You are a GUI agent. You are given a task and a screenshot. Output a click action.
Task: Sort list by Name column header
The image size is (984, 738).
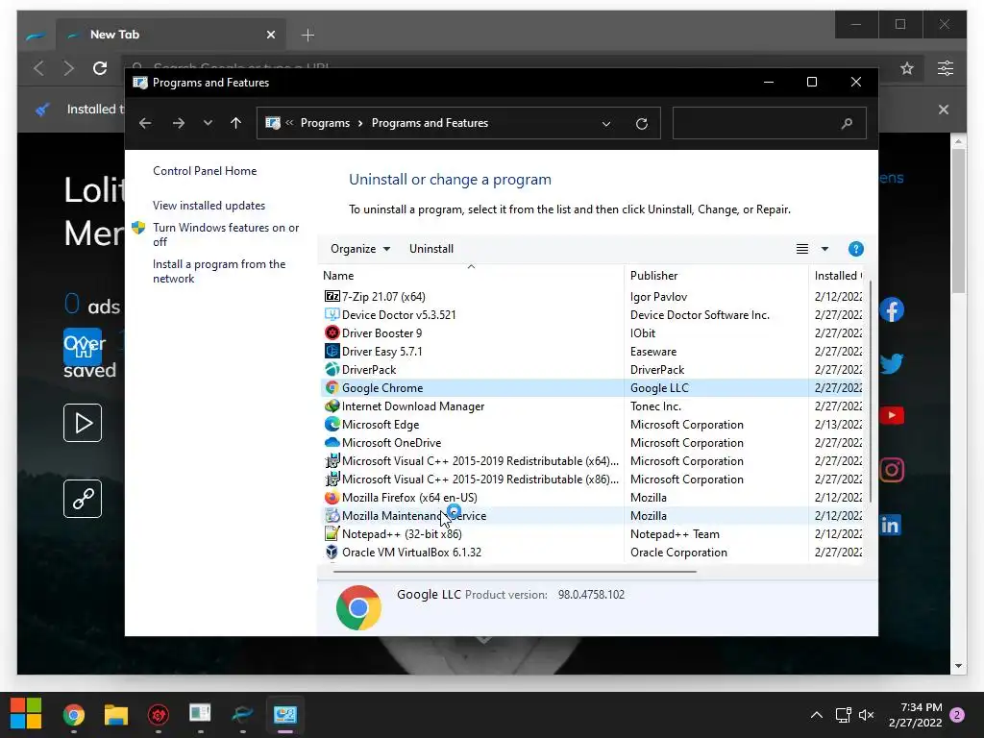471,276
